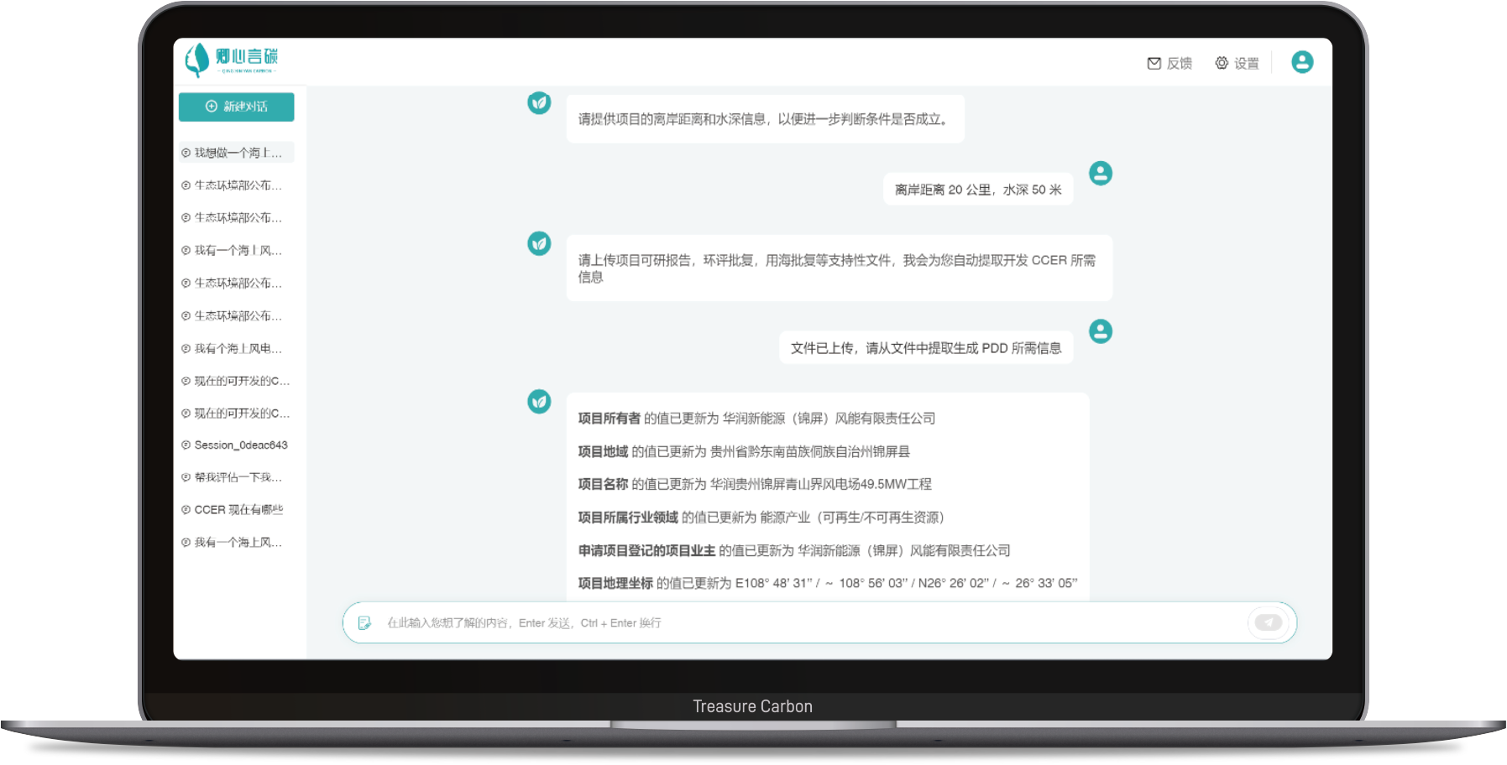Open the CCER 现在有哪些 conversation
1507x765 pixels.
pyautogui.click(x=238, y=510)
